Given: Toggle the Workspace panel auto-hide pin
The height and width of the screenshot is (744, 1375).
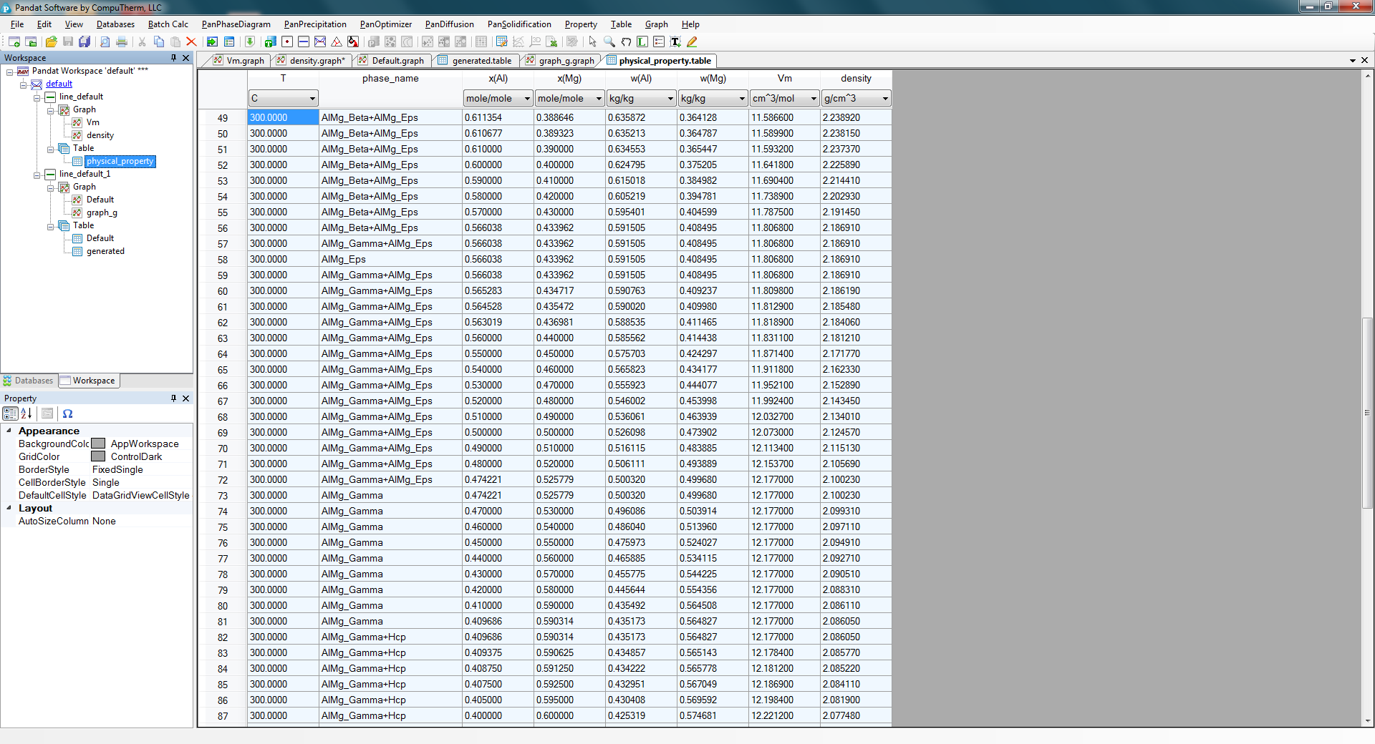Looking at the screenshot, I should [173, 58].
